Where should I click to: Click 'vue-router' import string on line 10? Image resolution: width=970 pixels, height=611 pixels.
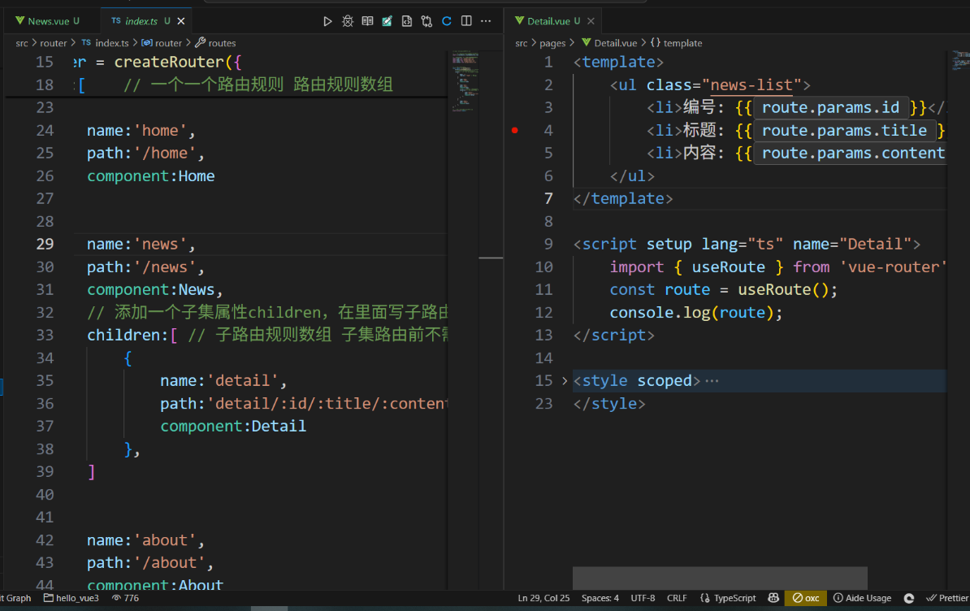(893, 267)
